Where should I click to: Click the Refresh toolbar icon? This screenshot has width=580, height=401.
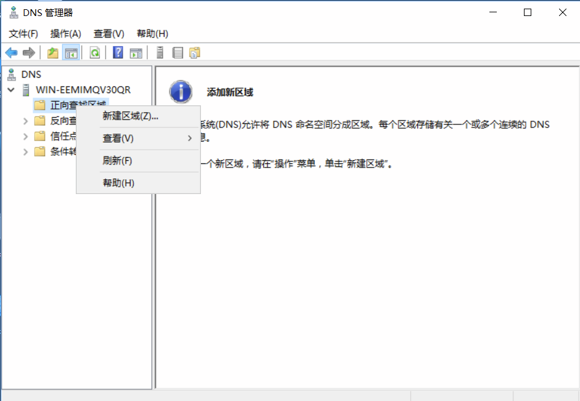95,53
